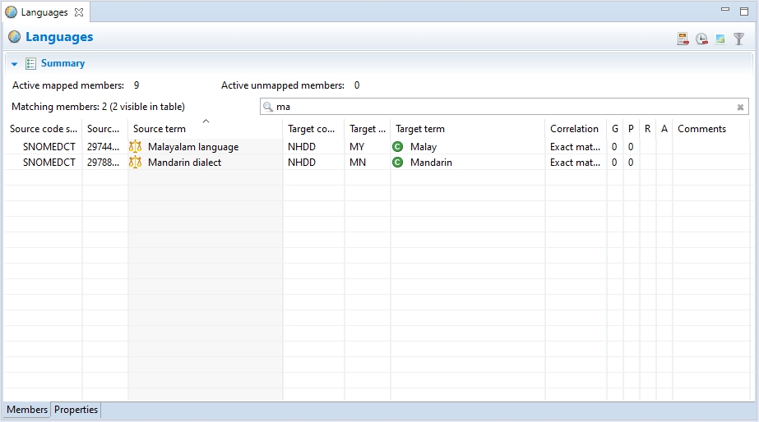Collapse the Summary section
This screenshot has height=422, width=759.
pyautogui.click(x=15, y=63)
